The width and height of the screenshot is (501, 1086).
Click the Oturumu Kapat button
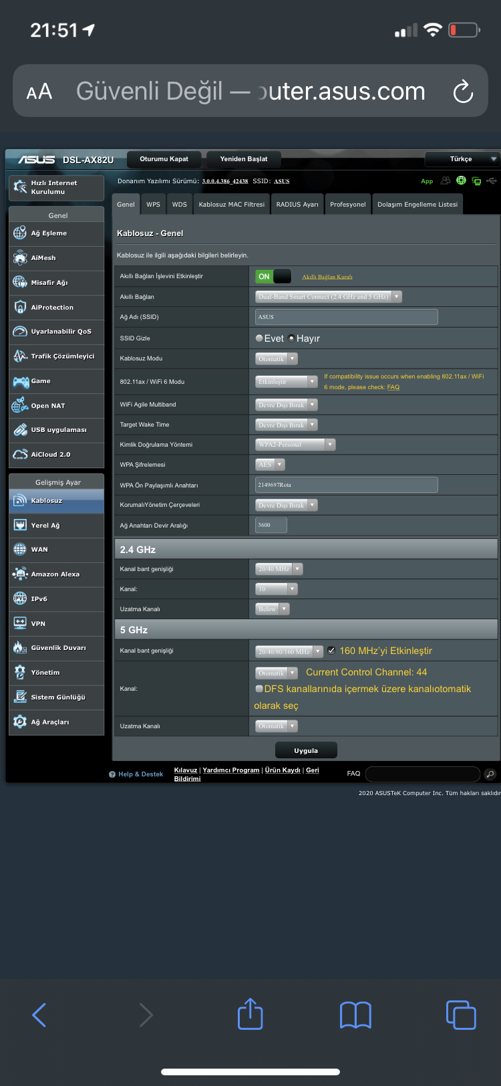tap(164, 159)
